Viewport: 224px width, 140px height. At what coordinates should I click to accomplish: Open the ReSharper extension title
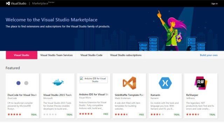pyautogui.click(x=192, y=95)
